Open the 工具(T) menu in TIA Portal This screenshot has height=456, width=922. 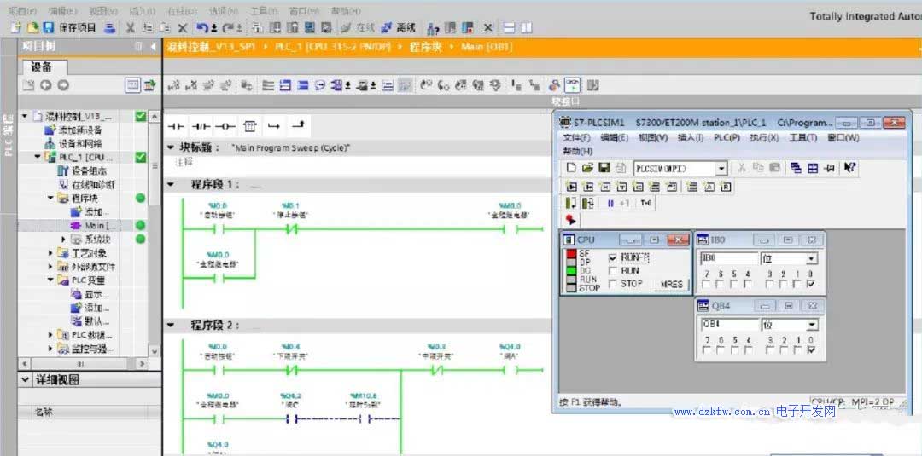tap(264, 10)
